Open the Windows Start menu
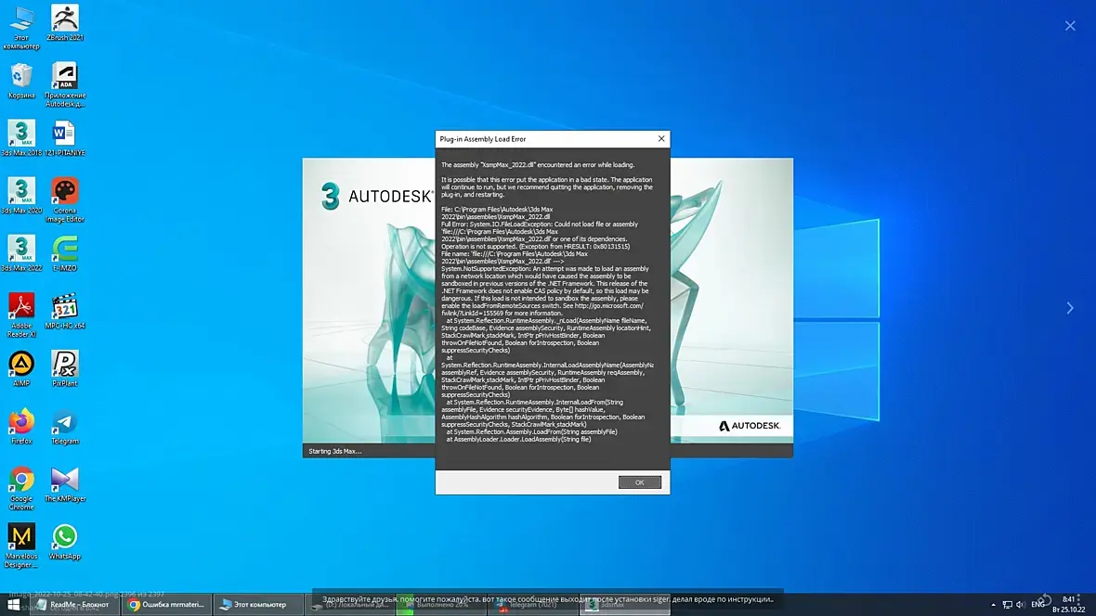The height and width of the screenshot is (616, 1096). click(13, 604)
